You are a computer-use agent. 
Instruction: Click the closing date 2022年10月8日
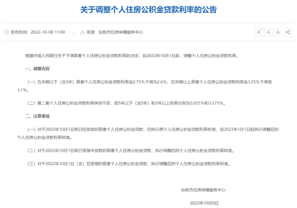(203, 203)
